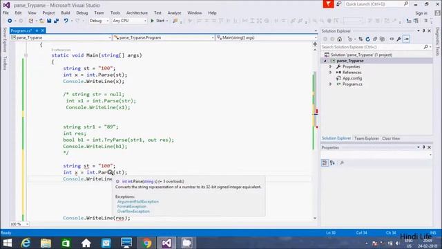This screenshot has height=249, width=442.
Task: Click the Save Program.cs disk icon
Action: [49, 21]
